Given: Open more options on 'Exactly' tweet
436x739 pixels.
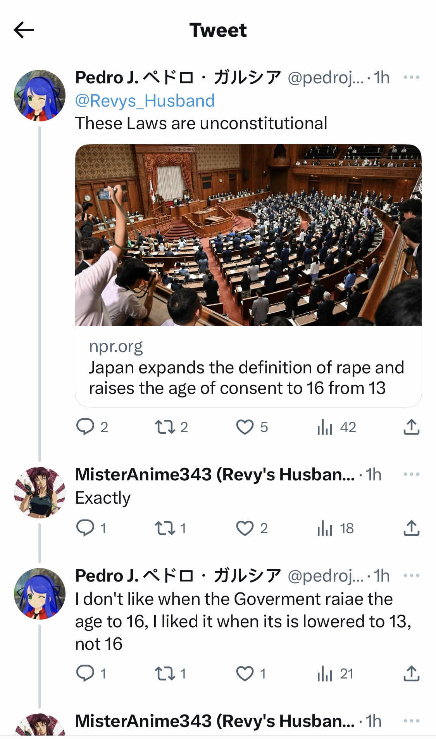Looking at the screenshot, I should (x=411, y=474).
